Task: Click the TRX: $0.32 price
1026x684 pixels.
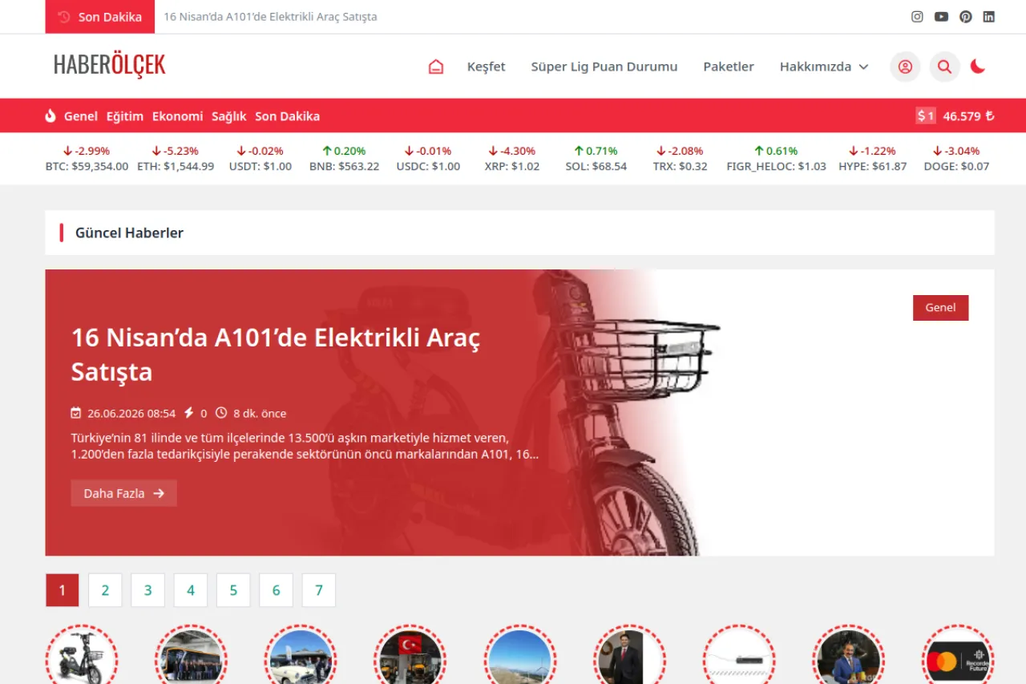Action: click(680, 167)
